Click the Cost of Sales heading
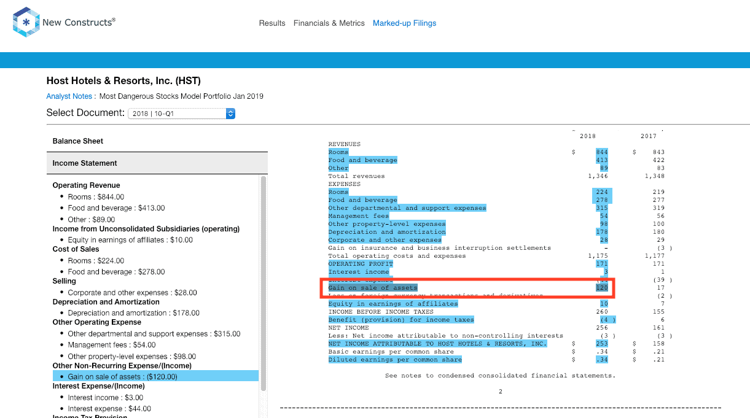The image size is (750, 418). point(76,249)
